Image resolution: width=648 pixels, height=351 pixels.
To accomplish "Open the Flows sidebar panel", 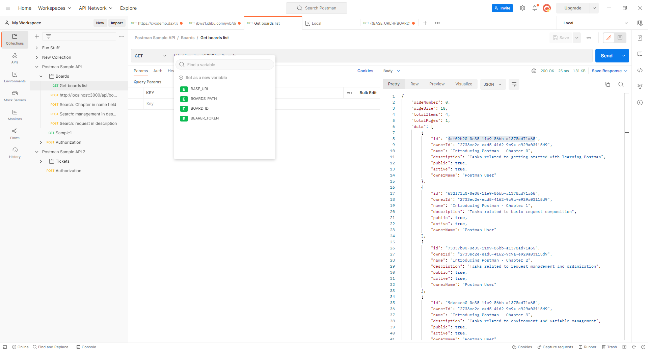I will [x=15, y=134].
